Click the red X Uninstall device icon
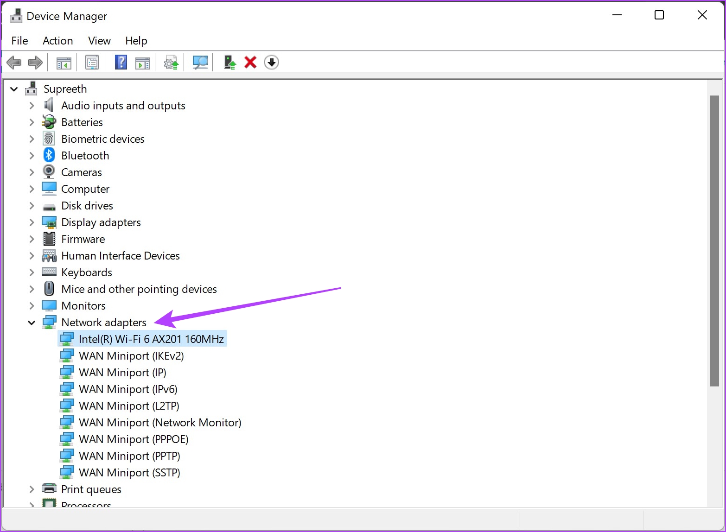726x532 pixels. coord(250,62)
